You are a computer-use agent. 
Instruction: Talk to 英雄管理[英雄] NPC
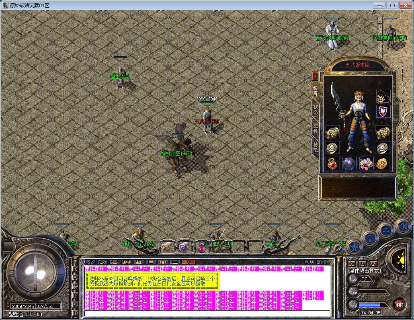(390, 37)
